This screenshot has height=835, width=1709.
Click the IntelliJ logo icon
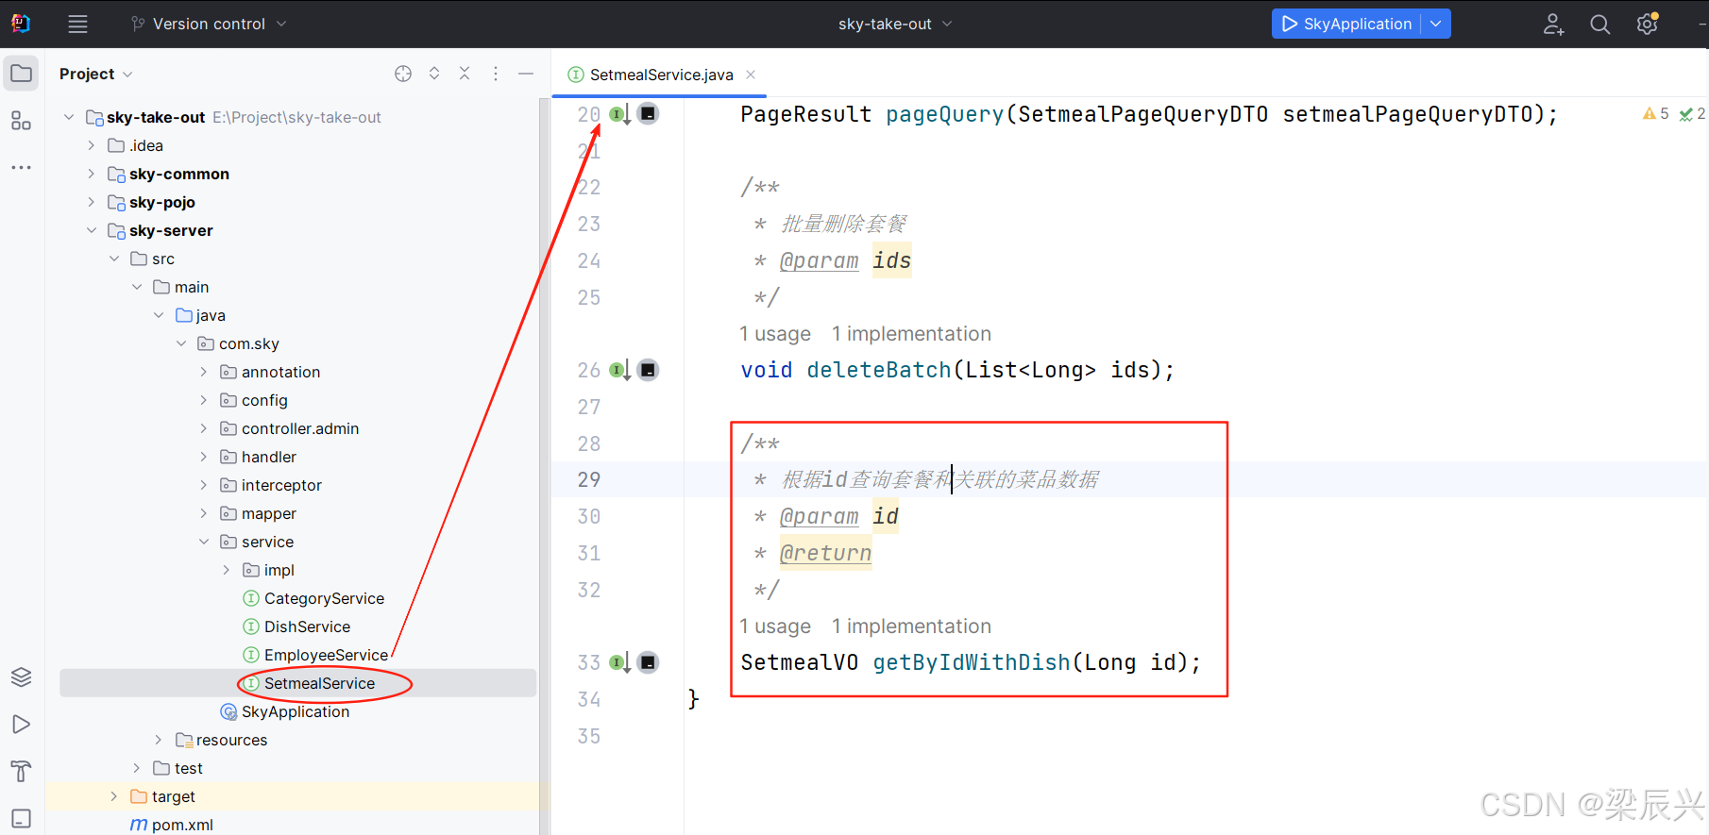[21, 24]
